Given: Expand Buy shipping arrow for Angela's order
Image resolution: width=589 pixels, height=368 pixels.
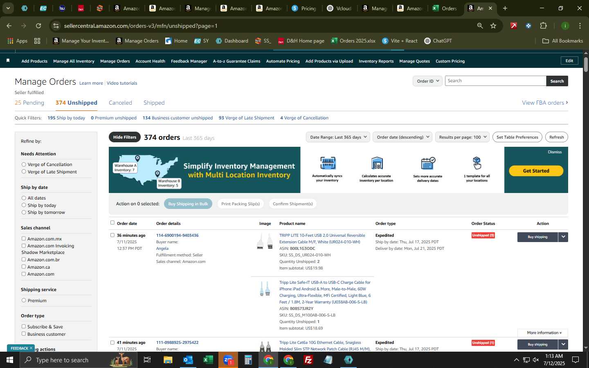Looking at the screenshot, I should click(563, 237).
